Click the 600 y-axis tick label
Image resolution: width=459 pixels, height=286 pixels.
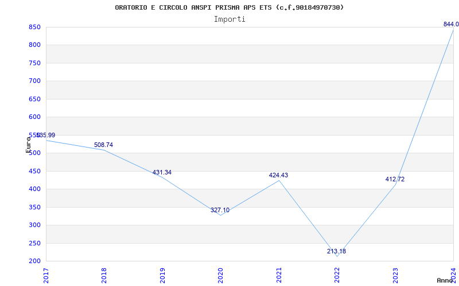34,117
